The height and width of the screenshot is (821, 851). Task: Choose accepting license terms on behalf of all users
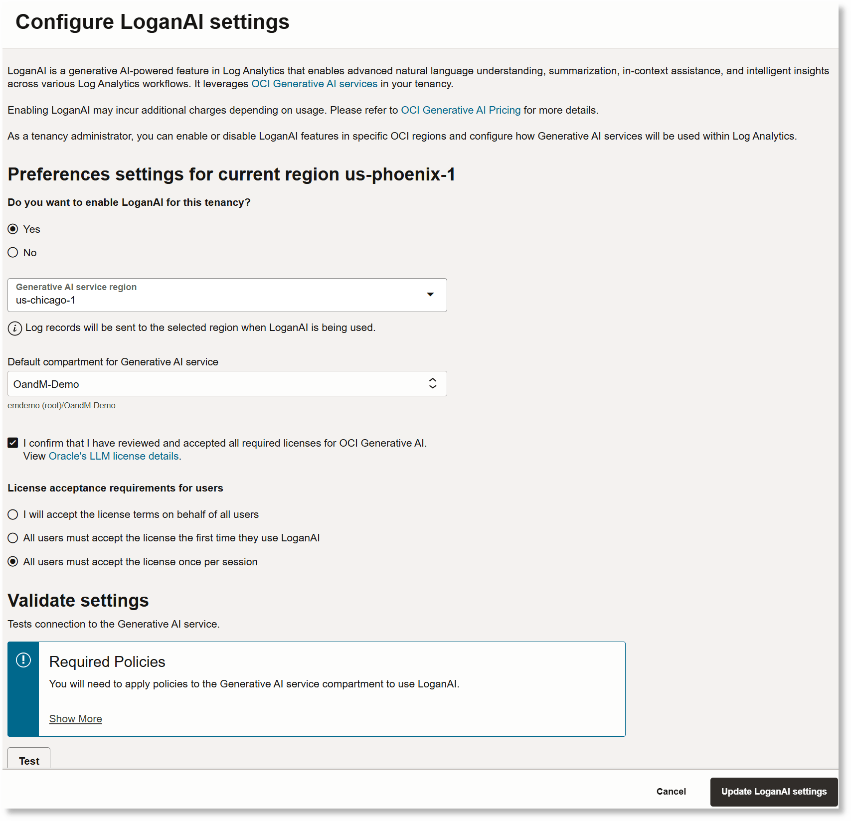[12, 514]
